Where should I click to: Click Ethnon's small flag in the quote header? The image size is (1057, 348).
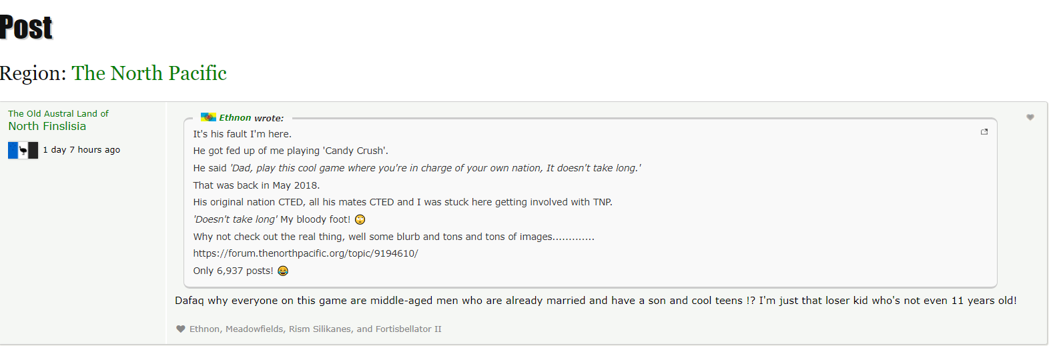click(208, 117)
